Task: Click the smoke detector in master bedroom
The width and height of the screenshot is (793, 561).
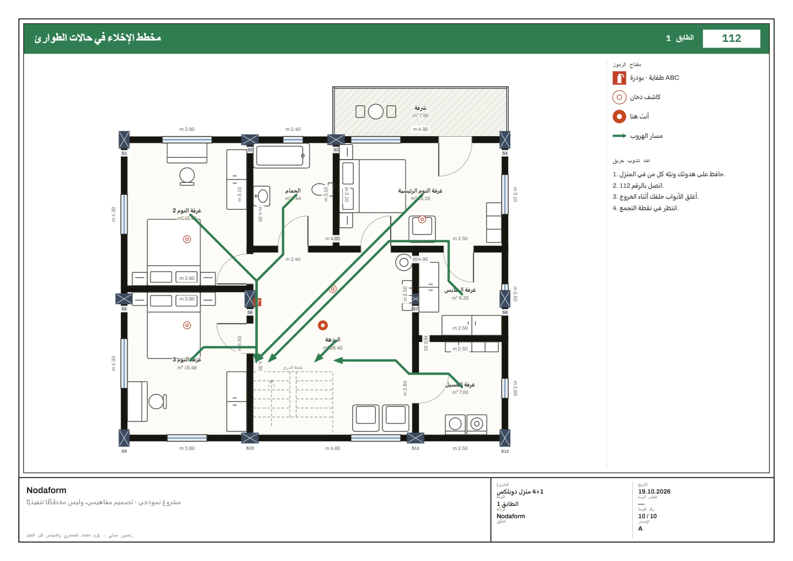Action: tap(422, 219)
